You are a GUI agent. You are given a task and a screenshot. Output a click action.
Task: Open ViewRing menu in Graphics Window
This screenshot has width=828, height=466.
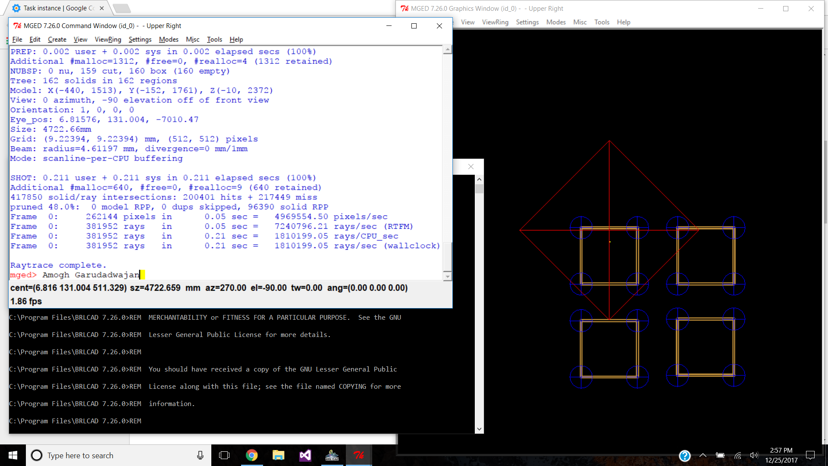[495, 22]
